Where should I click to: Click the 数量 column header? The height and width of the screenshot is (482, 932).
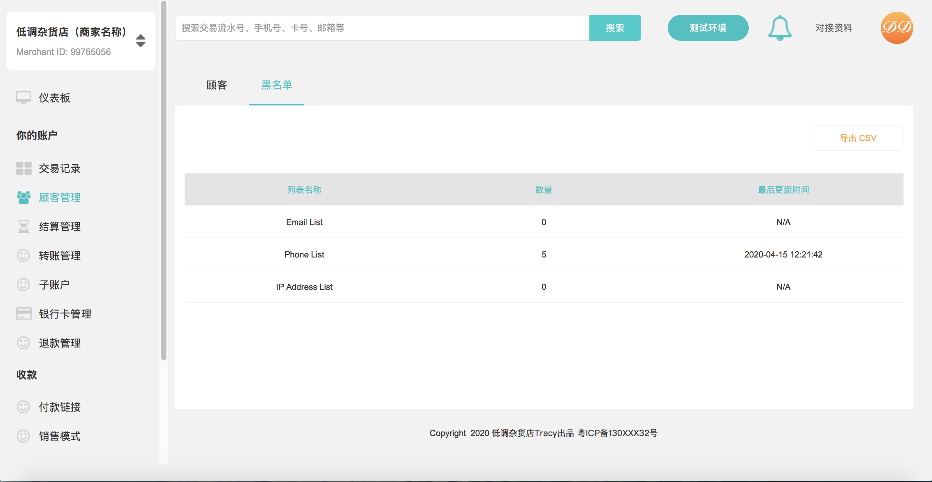pos(544,190)
